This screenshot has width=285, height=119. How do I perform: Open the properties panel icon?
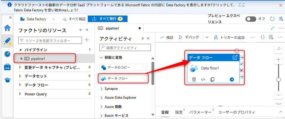click(271, 37)
